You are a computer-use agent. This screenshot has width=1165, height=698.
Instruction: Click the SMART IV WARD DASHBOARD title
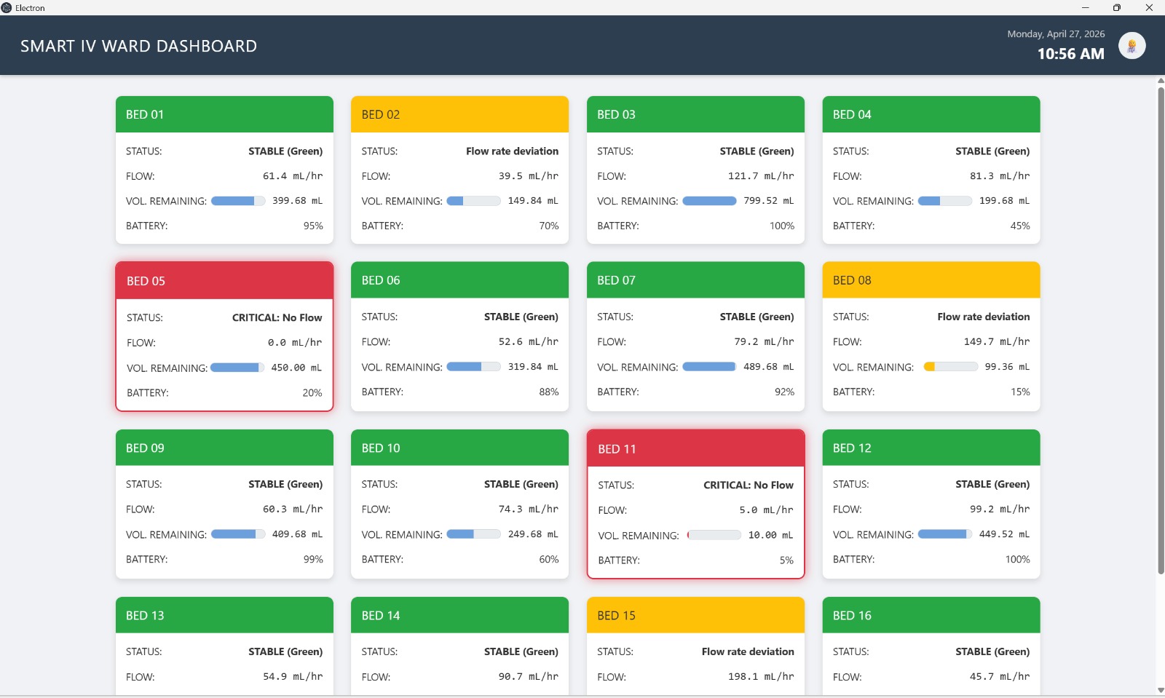(138, 45)
